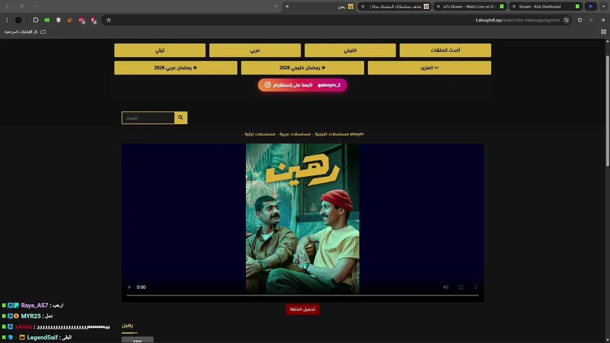
Task: Click the address bar URL f.alooytv8.xyz
Action: [x=518, y=20]
